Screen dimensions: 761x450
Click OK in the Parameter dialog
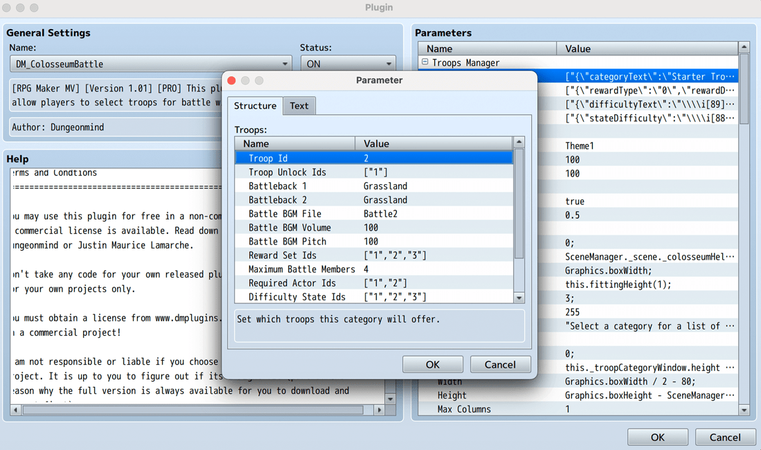coord(432,365)
